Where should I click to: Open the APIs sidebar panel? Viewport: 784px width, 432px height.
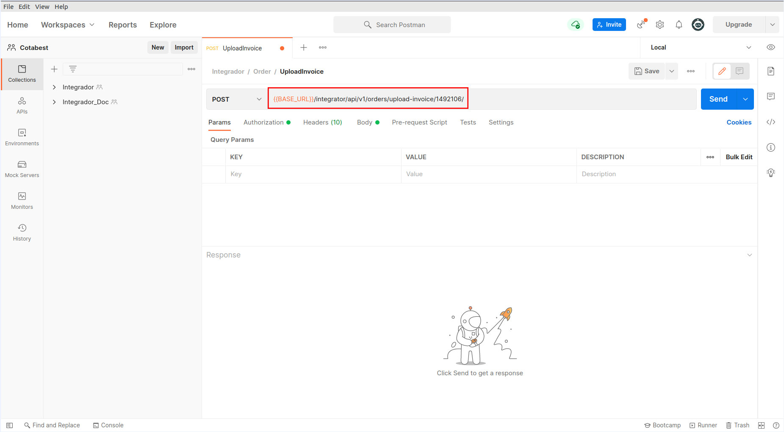(x=22, y=105)
